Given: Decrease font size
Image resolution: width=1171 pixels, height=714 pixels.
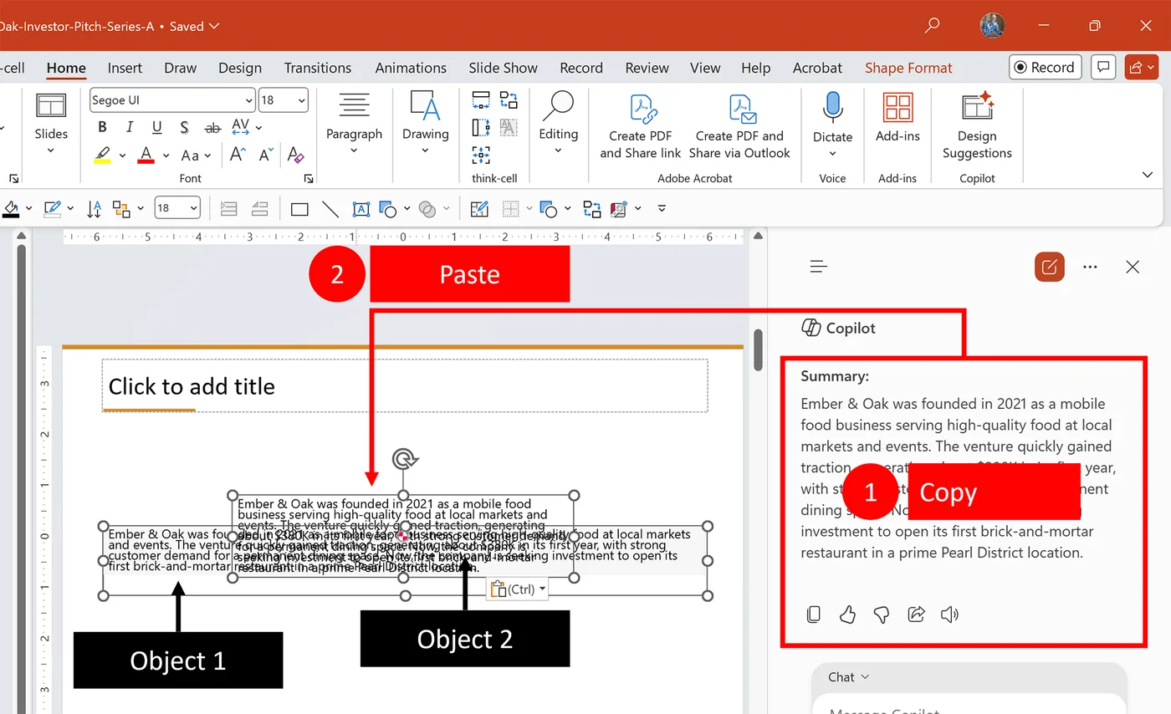Looking at the screenshot, I should pyautogui.click(x=266, y=156).
